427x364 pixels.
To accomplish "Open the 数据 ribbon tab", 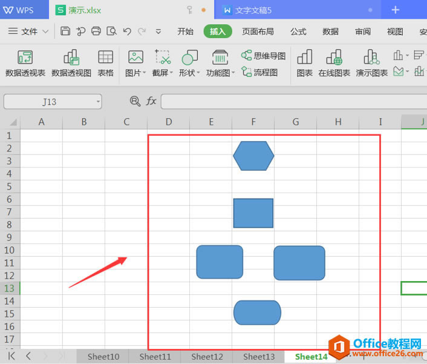I will (331, 31).
